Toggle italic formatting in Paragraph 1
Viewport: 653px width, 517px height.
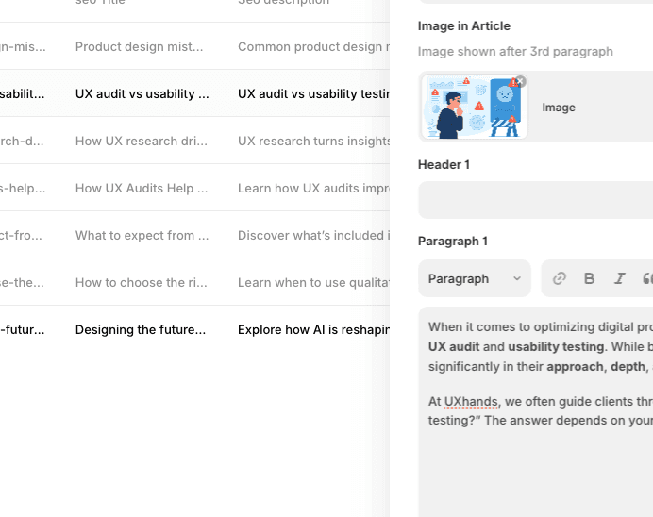[620, 278]
